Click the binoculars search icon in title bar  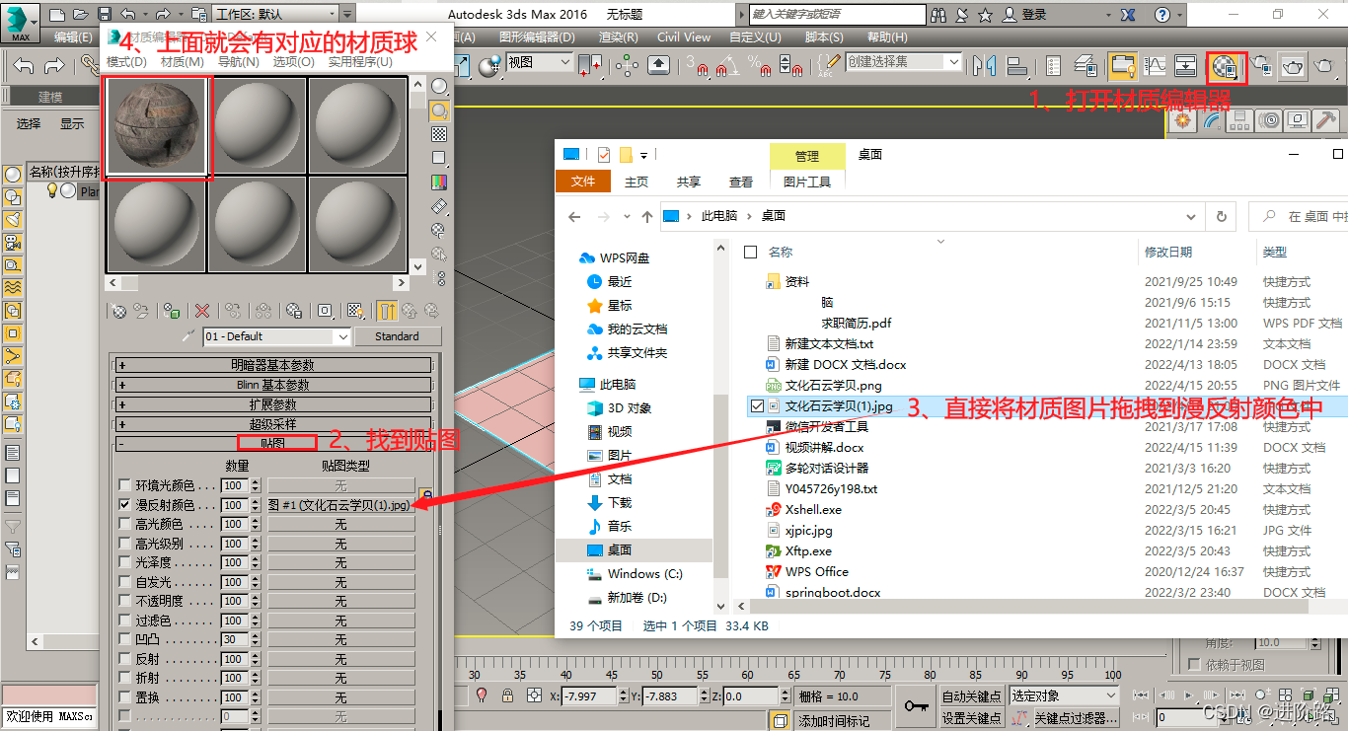938,15
